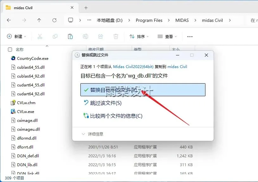258x182 pixels.
Task: Click the This PC monitor icon in address bar
Action: pyautogui.click(x=71, y=20)
